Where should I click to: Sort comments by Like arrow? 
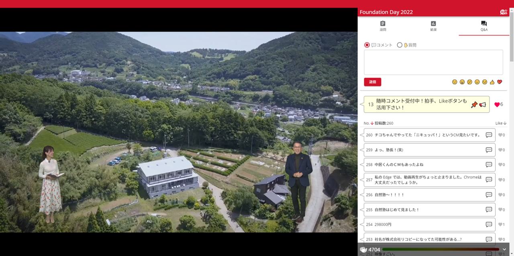pos(505,123)
